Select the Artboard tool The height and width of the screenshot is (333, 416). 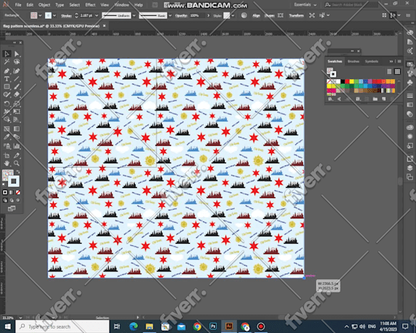pyautogui.click(x=7, y=155)
